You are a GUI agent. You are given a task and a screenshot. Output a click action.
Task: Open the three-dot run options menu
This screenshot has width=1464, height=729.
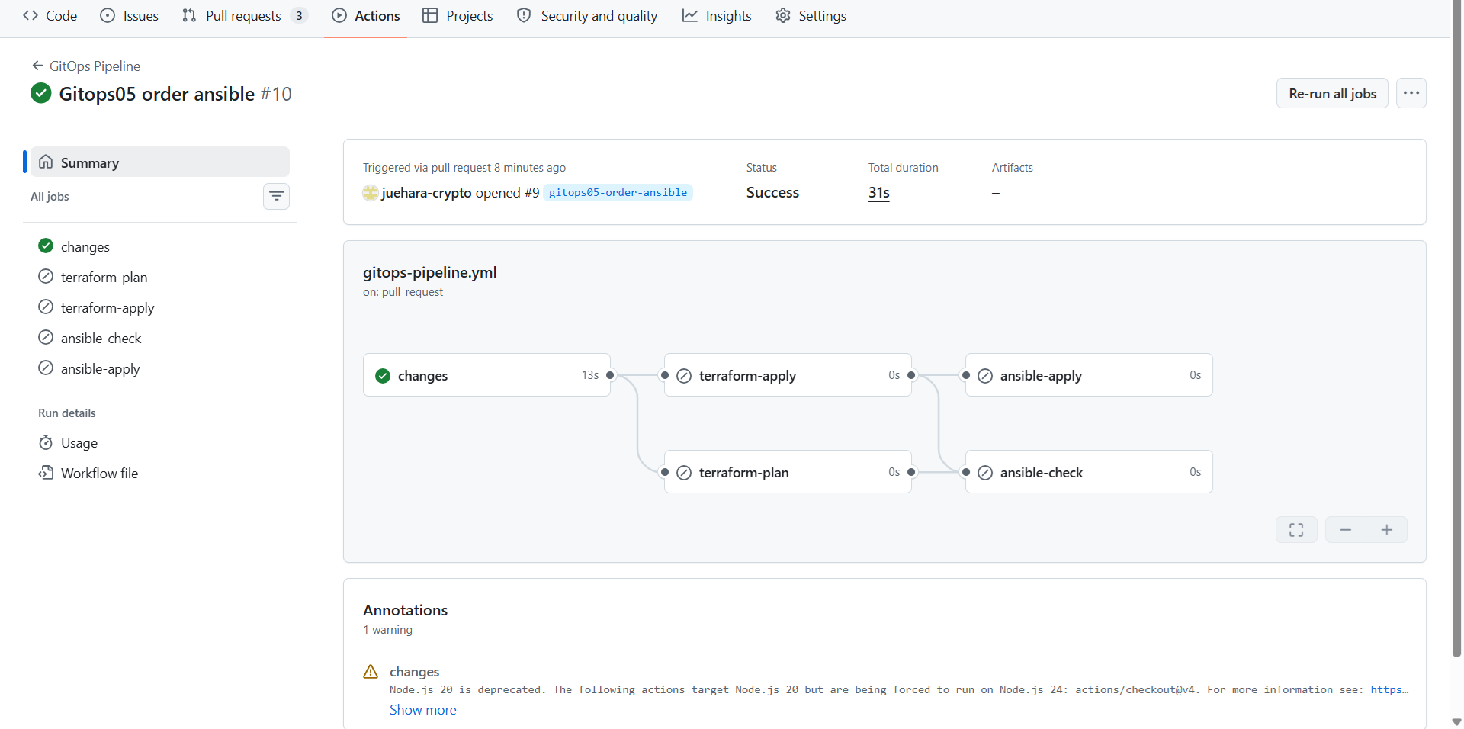(x=1411, y=93)
